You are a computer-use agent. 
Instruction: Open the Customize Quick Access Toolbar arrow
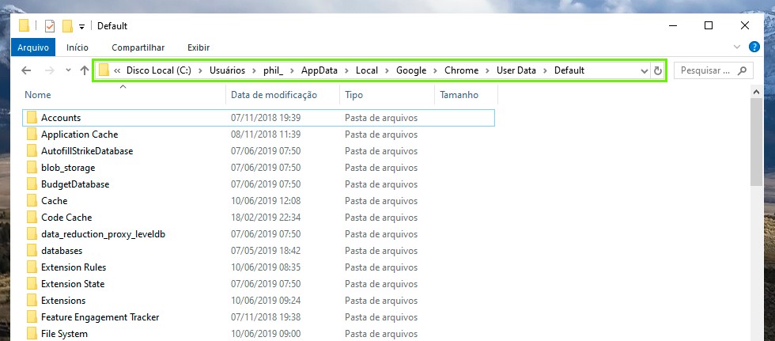tap(82, 27)
